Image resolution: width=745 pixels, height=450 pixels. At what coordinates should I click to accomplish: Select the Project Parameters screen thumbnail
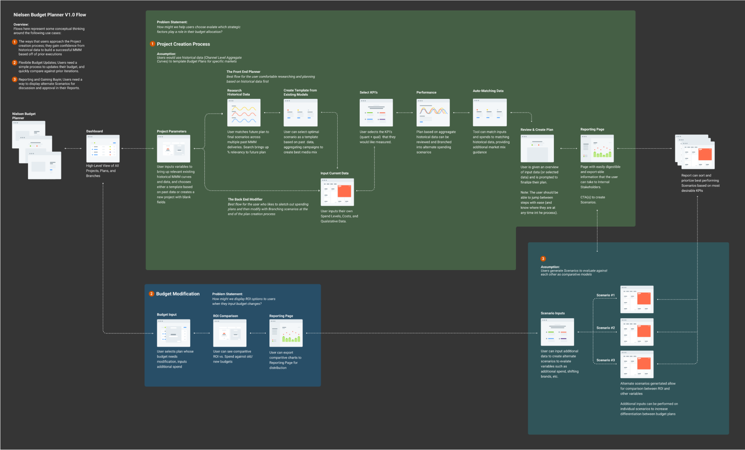click(174, 148)
